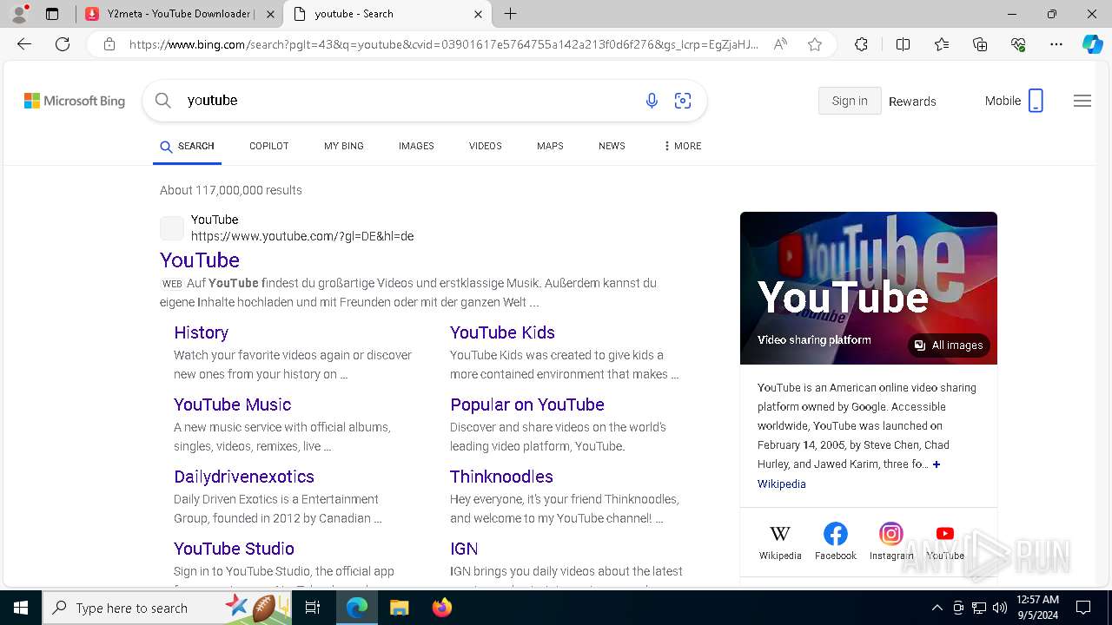Close the youtube - Search tab
1112x625 pixels.
(x=478, y=14)
